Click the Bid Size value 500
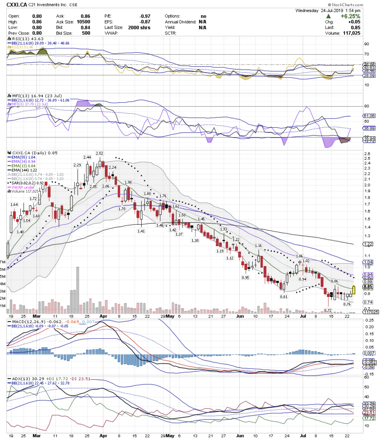The width and height of the screenshot is (385, 442). [x=86, y=33]
